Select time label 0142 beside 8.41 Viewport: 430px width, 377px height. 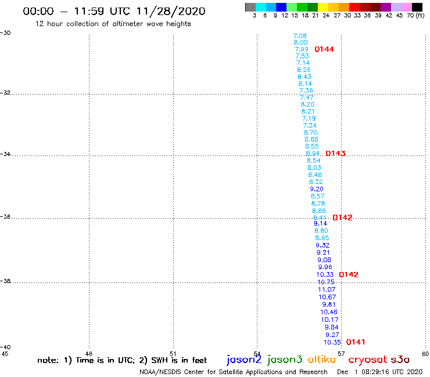(342, 217)
